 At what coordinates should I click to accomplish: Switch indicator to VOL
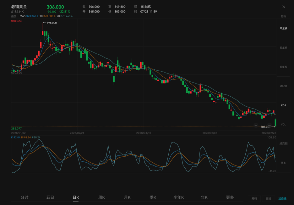(x=283, y=124)
